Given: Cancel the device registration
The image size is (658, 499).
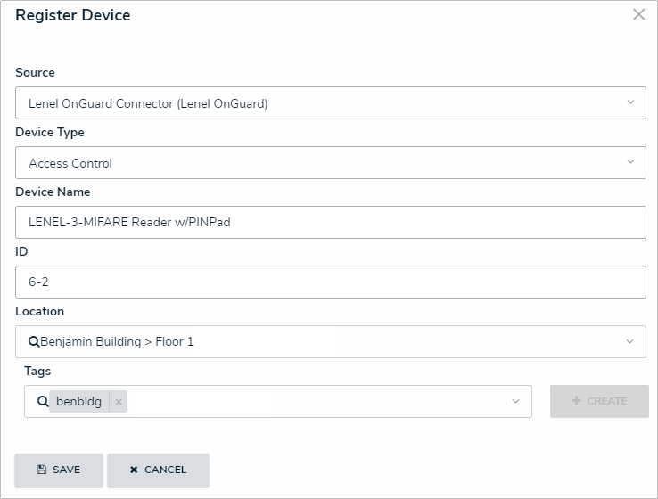Looking at the screenshot, I should click(x=158, y=470).
